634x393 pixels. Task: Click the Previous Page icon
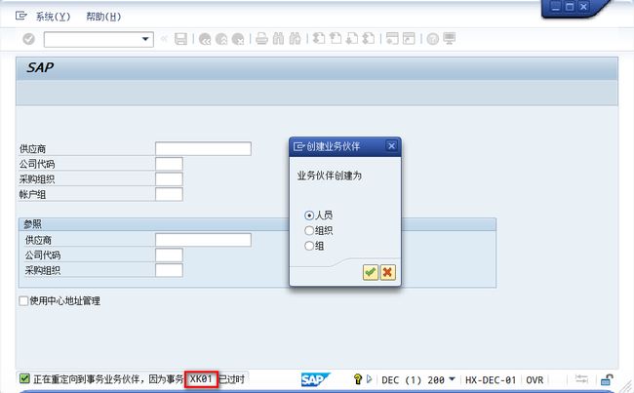point(336,39)
